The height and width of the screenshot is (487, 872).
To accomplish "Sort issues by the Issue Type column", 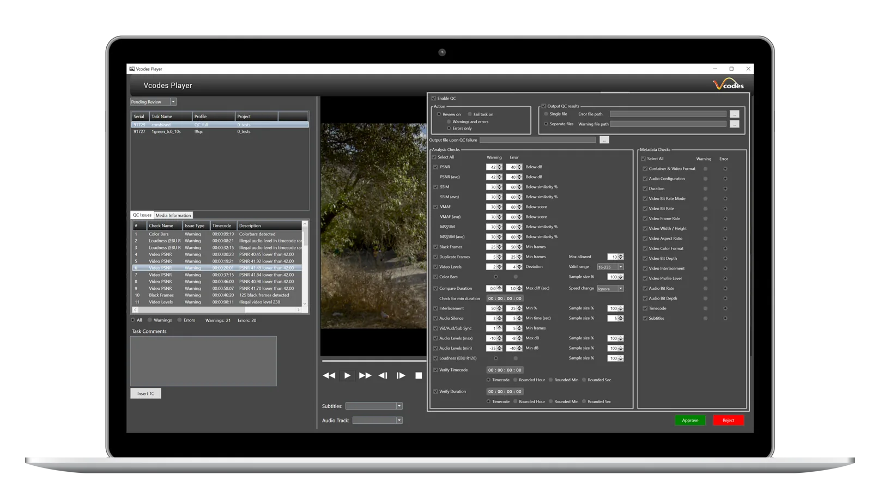I will (x=196, y=226).
